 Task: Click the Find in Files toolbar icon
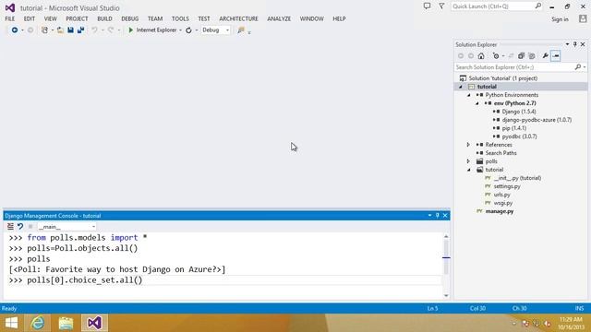tap(241, 30)
